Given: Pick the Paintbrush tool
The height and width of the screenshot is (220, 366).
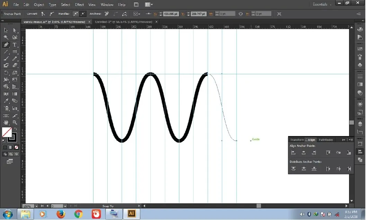Looking at the screenshot, I should pyautogui.click(x=6, y=58).
